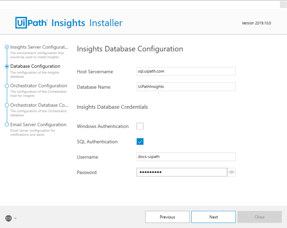
Task: Click the 'Email Server configuration for notifications' description
Action: coord(33,133)
